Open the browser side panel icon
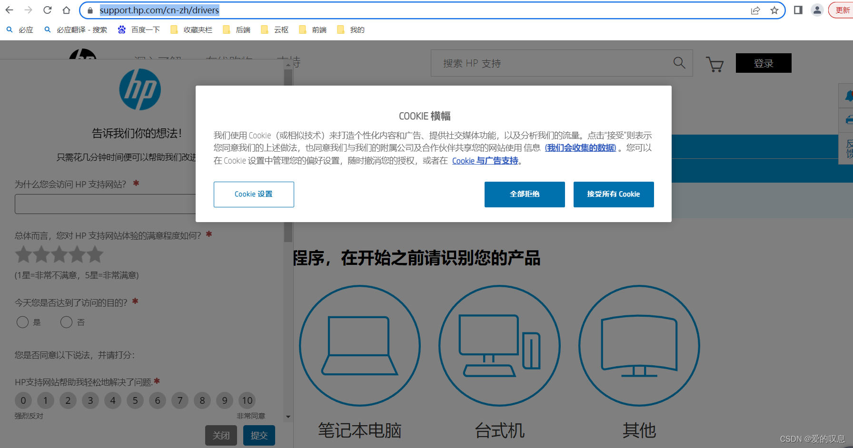This screenshot has width=853, height=448. (x=798, y=10)
